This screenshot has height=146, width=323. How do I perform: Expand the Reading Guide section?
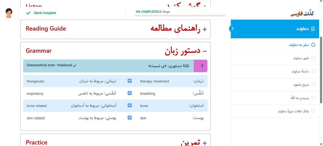click(x=205, y=29)
